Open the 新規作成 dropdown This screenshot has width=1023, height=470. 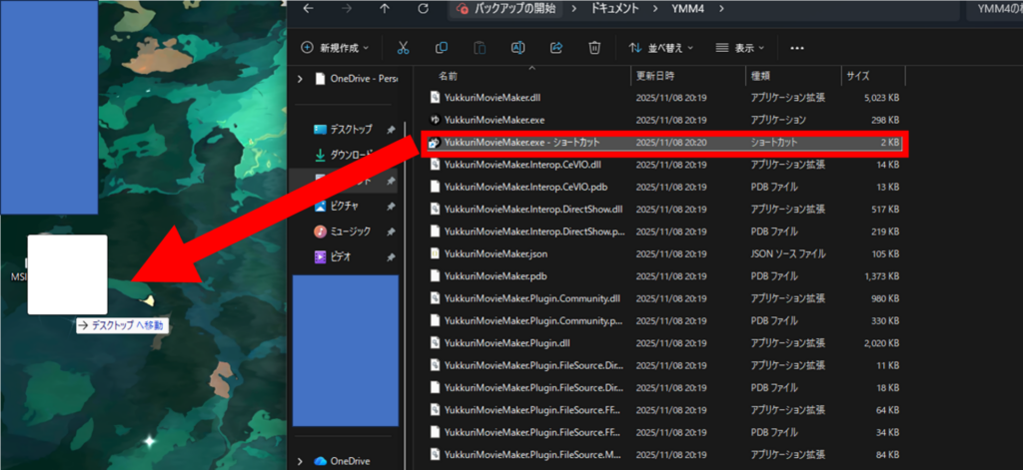[x=336, y=48]
